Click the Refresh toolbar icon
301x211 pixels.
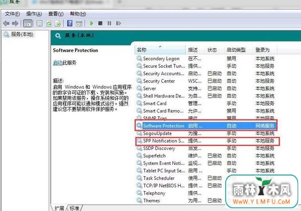pyautogui.click(x=49, y=24)
